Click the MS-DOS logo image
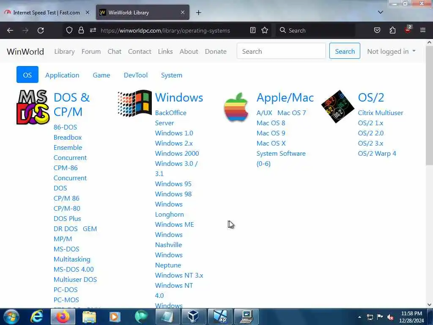The image size is (433, 325). pos(33,107)
